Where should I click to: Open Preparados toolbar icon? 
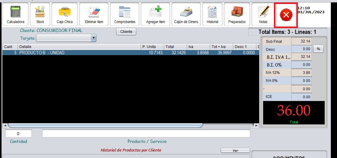[x=237, y=14]
